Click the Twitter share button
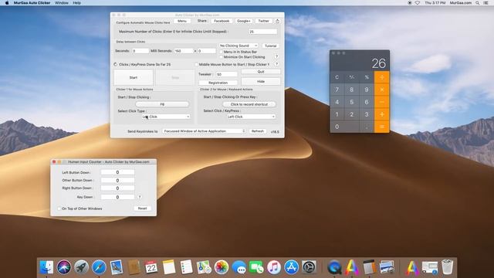The width and height of the screenshot is (494, 278). (x=263, y=21)
